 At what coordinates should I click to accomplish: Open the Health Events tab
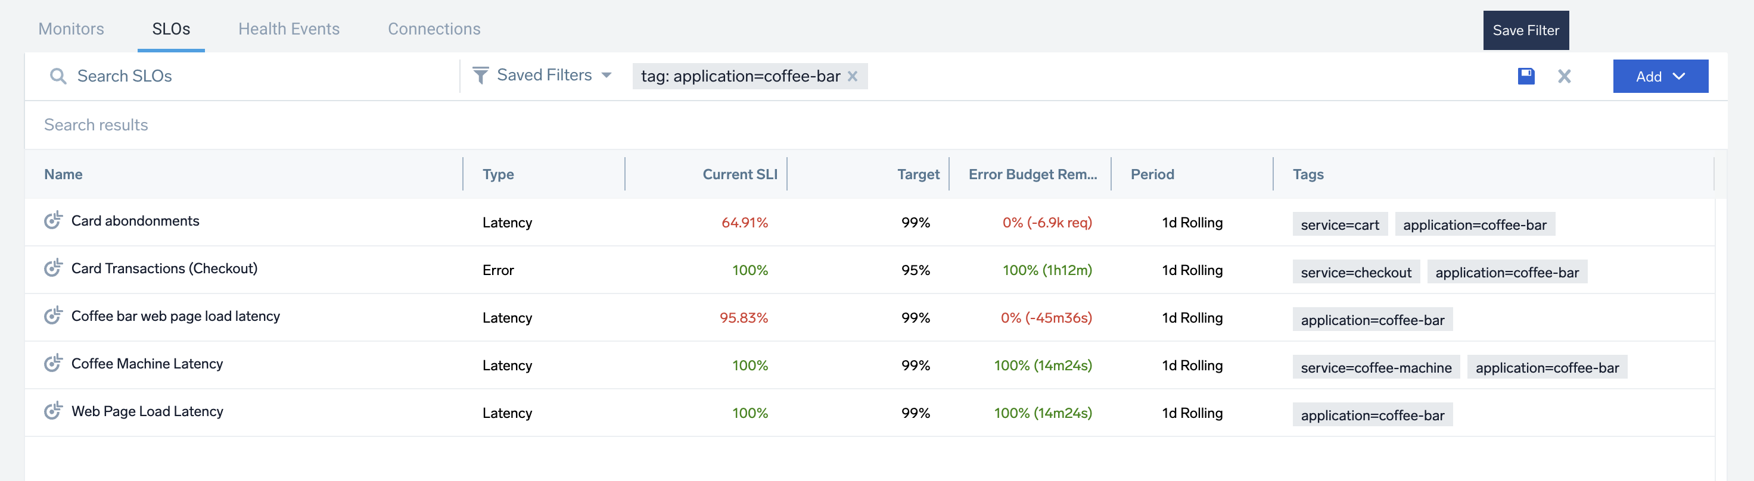289,29
